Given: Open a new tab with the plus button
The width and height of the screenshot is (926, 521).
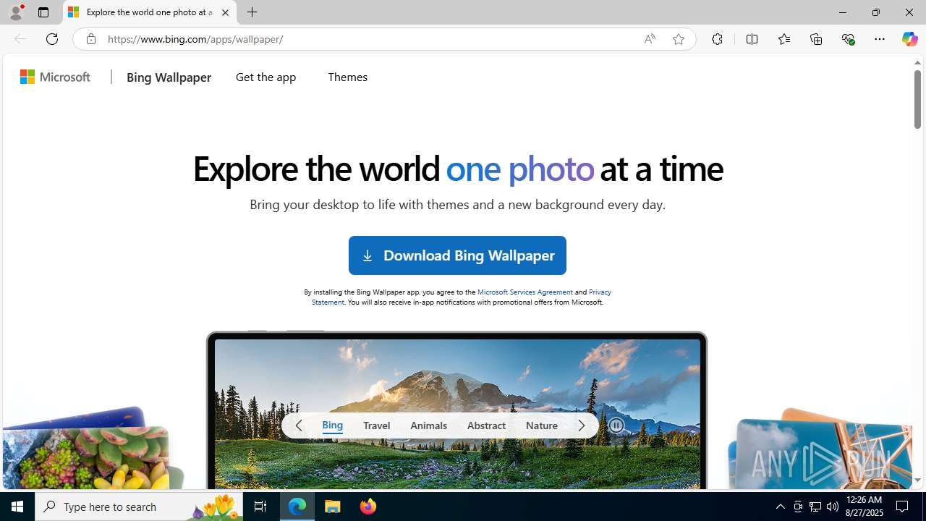Looking at the screenshot, I should pos(252,12).
